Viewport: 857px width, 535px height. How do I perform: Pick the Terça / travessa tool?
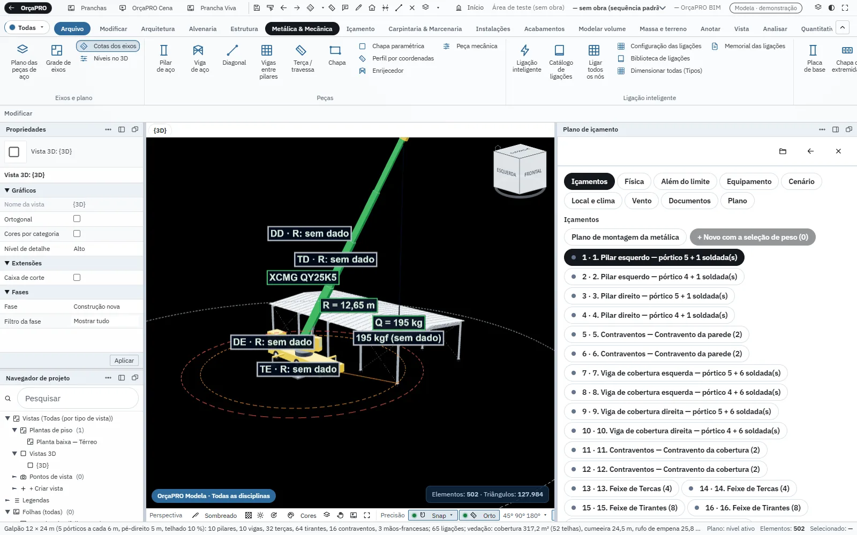coord(302,58)
